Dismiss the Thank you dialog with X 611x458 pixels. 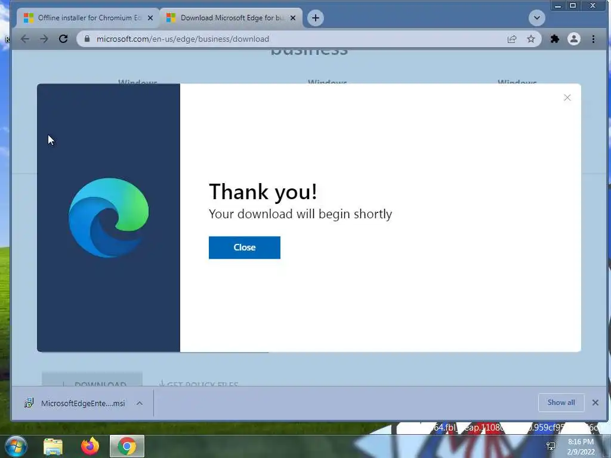[x=567, y=98]
